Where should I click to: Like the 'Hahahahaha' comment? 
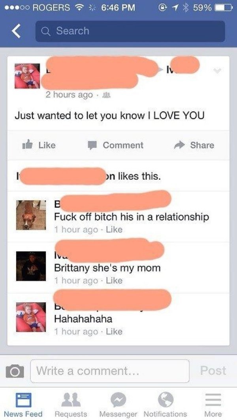[x=114, y=331]
